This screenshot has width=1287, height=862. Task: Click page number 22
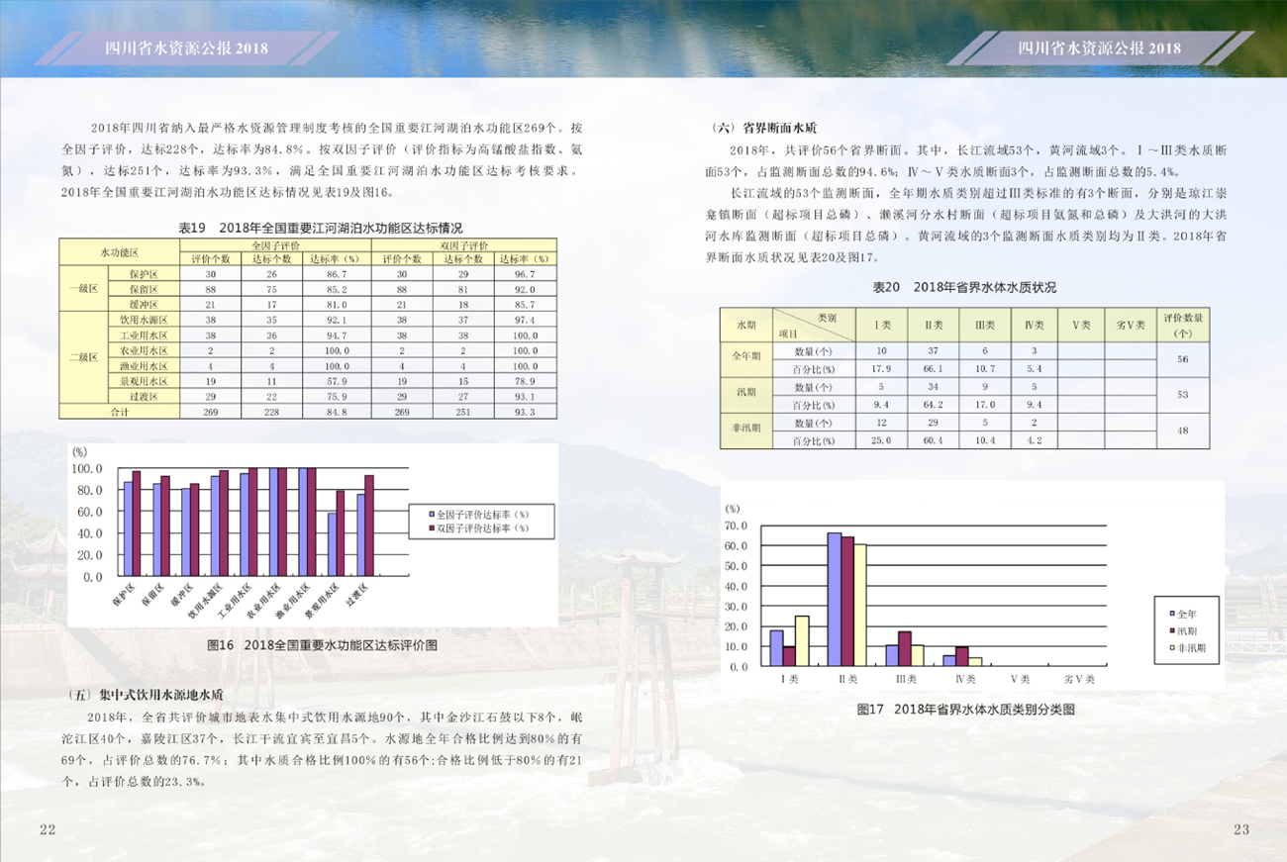click(47, 828)
